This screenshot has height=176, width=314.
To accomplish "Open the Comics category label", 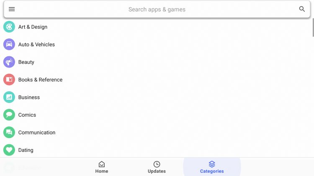I will click(x=27, y=115).
